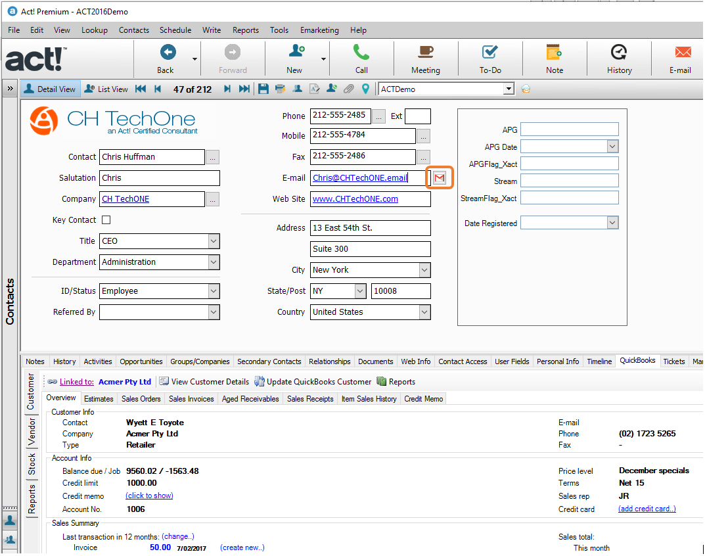Click the group contacts icon in sidebar
Viewport: 705px width, 556px height.
click(x=10, y=540)
